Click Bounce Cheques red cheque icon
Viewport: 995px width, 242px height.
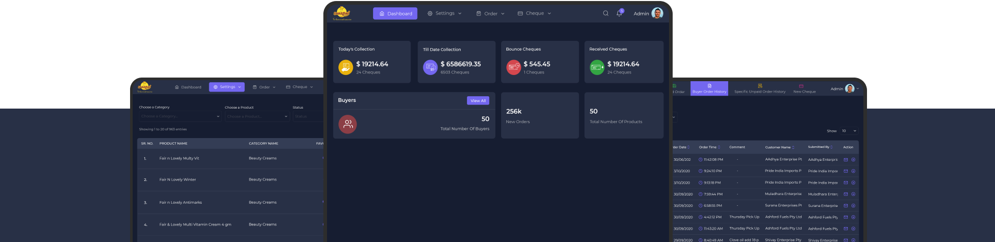pos(514,67)
